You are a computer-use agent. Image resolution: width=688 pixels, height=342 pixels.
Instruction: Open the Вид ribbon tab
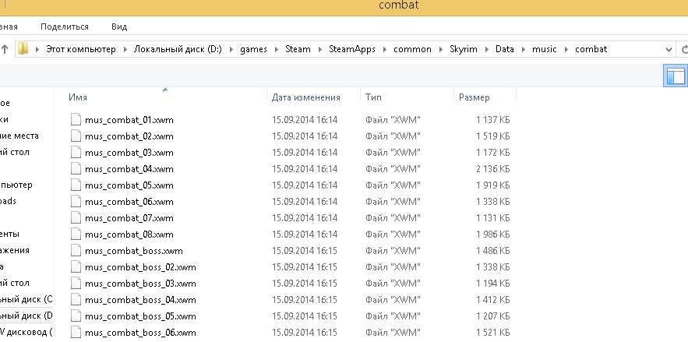pyautogui.click(x=119, y=26)
